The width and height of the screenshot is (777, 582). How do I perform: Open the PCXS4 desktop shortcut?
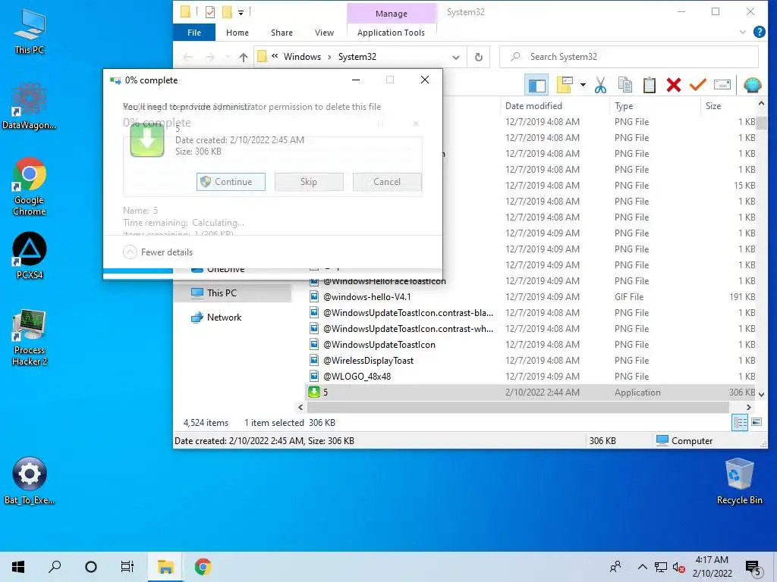click(30, 256)
